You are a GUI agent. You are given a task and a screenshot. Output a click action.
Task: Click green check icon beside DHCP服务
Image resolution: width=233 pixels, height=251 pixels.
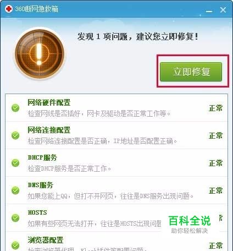15,163
